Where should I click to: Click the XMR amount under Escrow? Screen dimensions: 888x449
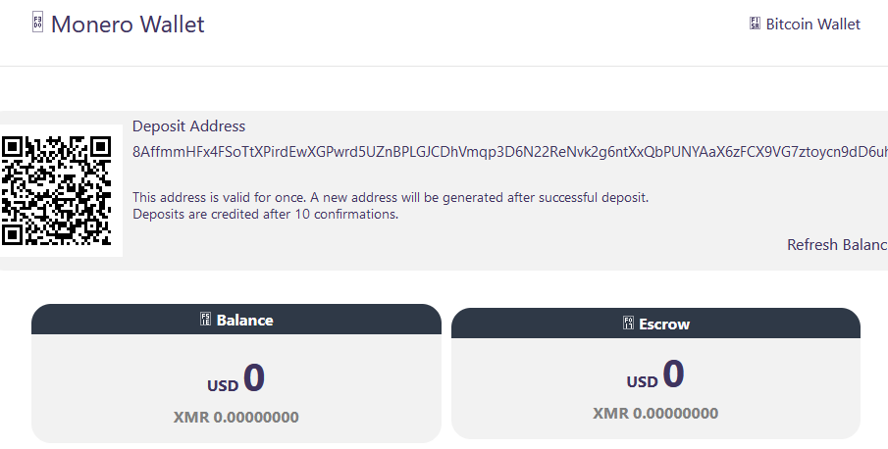click(x=655, y=413)
